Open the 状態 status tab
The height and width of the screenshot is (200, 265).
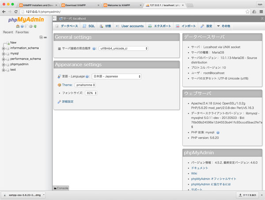(105, 26)
